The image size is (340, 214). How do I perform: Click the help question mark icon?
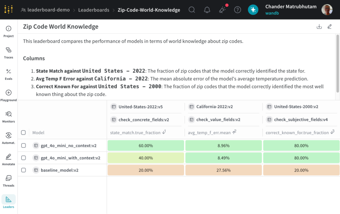tap(238, 10)
